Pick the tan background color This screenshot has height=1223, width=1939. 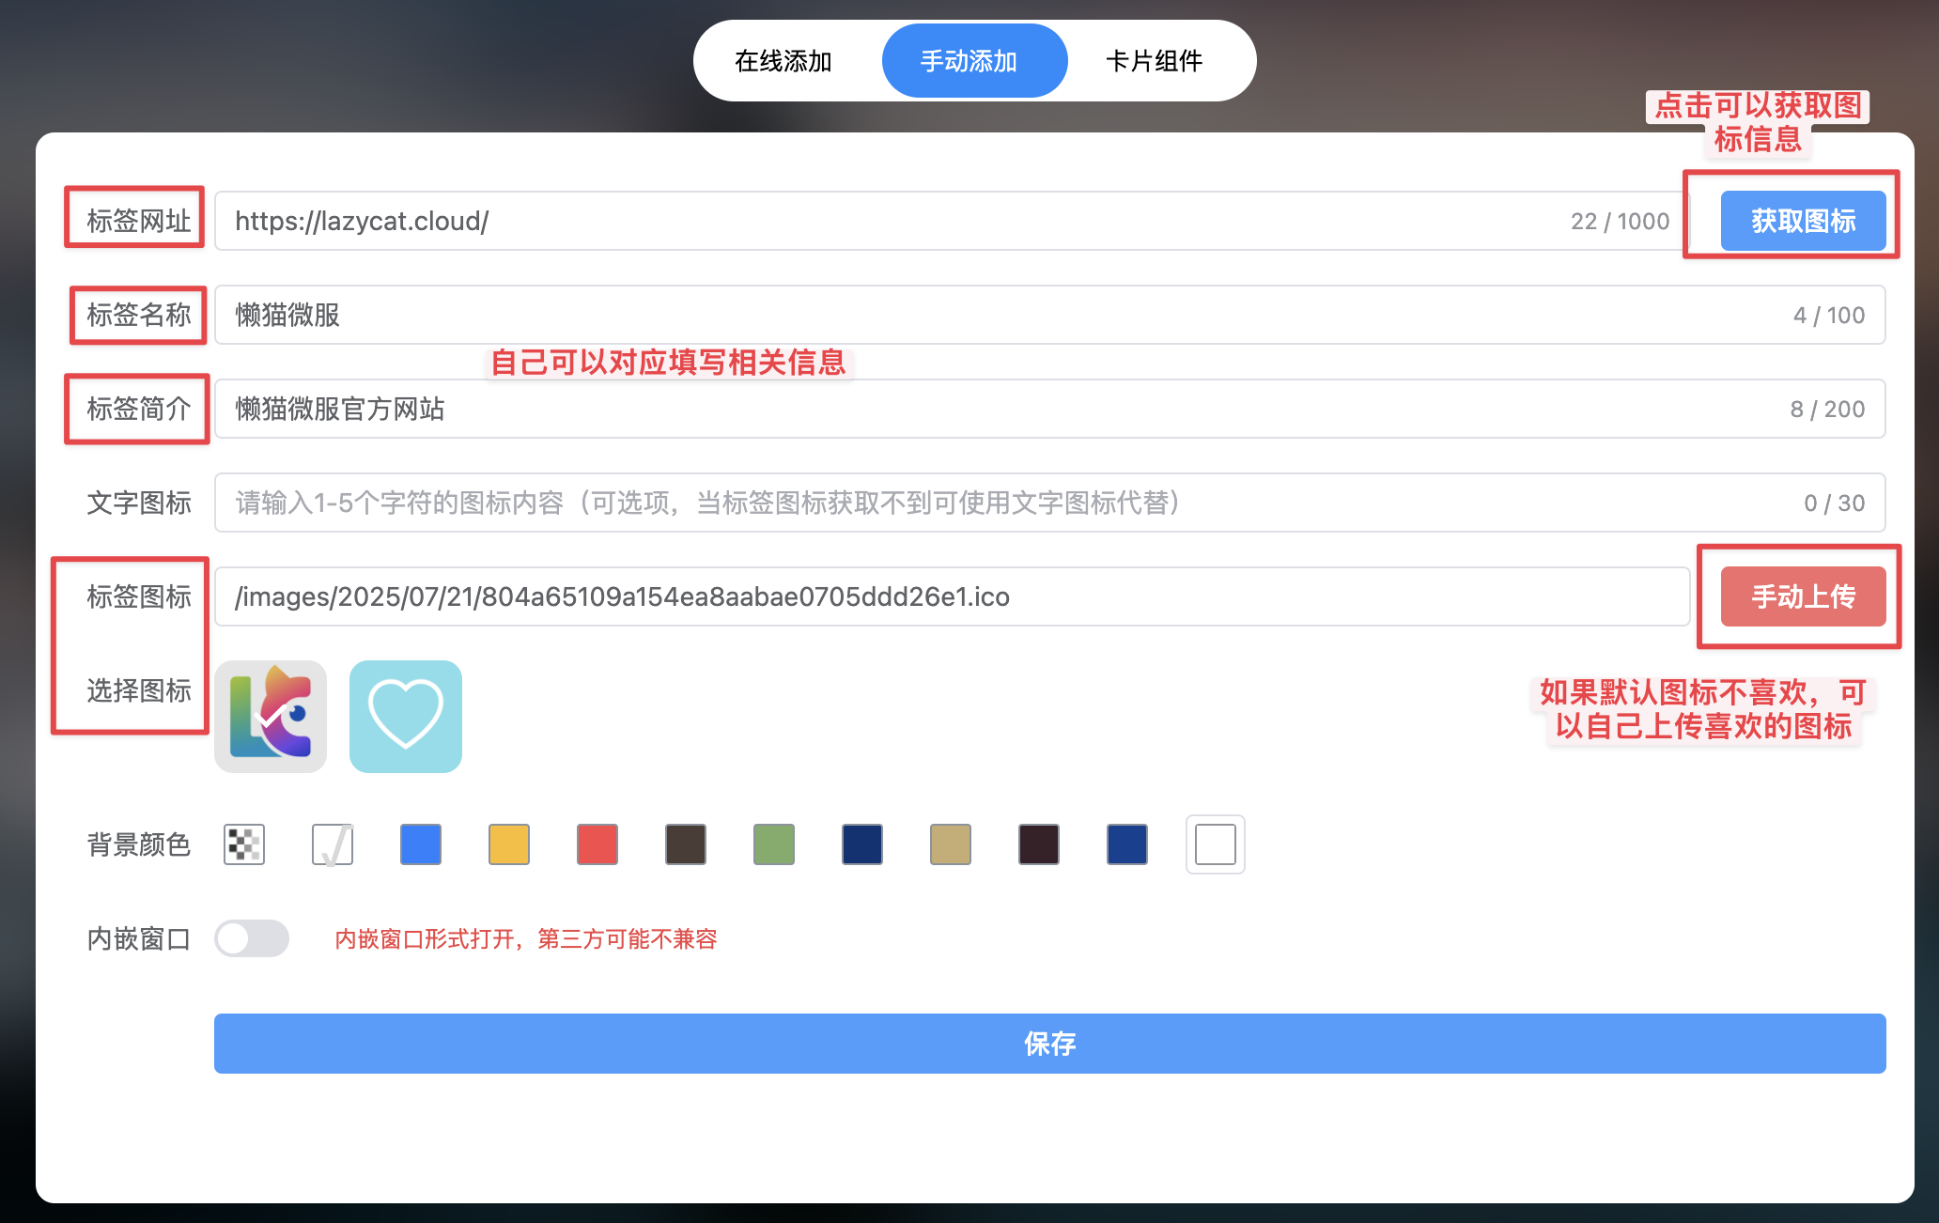coord(951,844)
